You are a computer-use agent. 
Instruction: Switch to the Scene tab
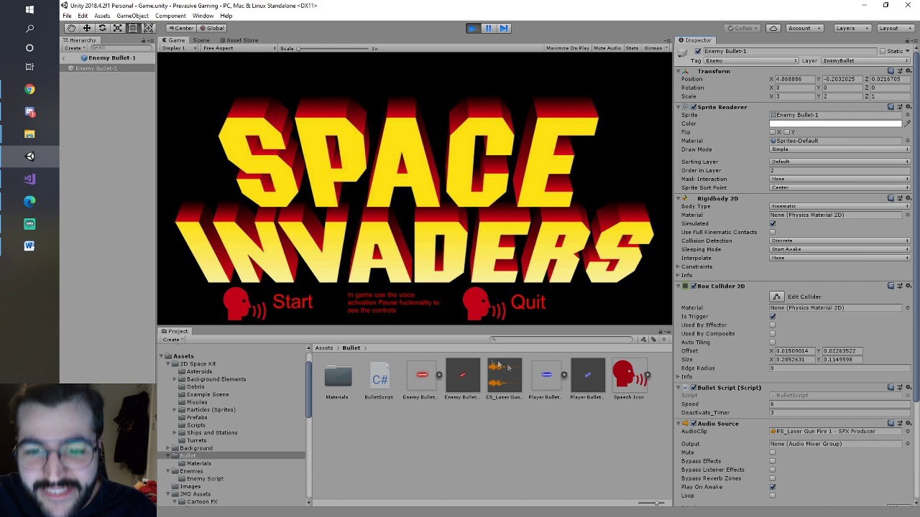201,39
